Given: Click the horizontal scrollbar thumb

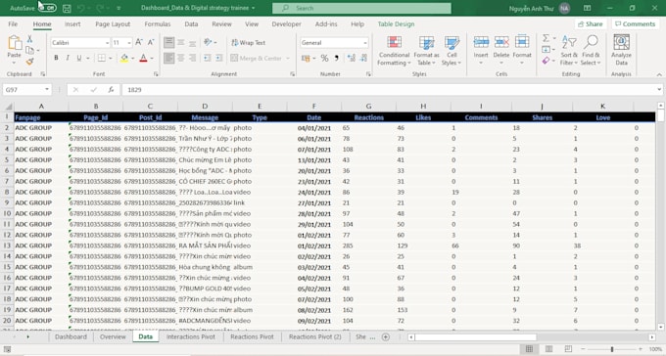Looking at the screenshot, I should pyautogui.click(x=475, y=336).
